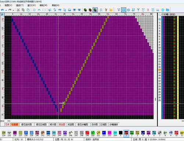Click the Copy icon in toolbar
The width and height of the screenshot is (184, 141).
[x=23, y=10]
